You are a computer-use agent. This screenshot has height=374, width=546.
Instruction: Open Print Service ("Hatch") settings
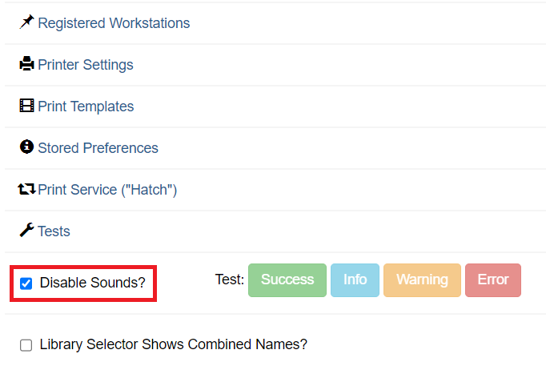(107, 190)
